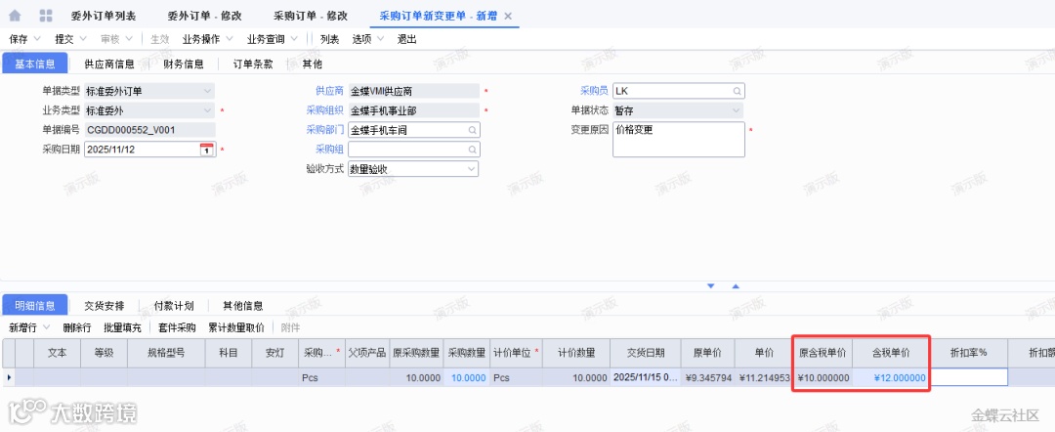Click 原含税单价 column header
1055x432 pixels.
pyautogui.click(x=824, y=353)
